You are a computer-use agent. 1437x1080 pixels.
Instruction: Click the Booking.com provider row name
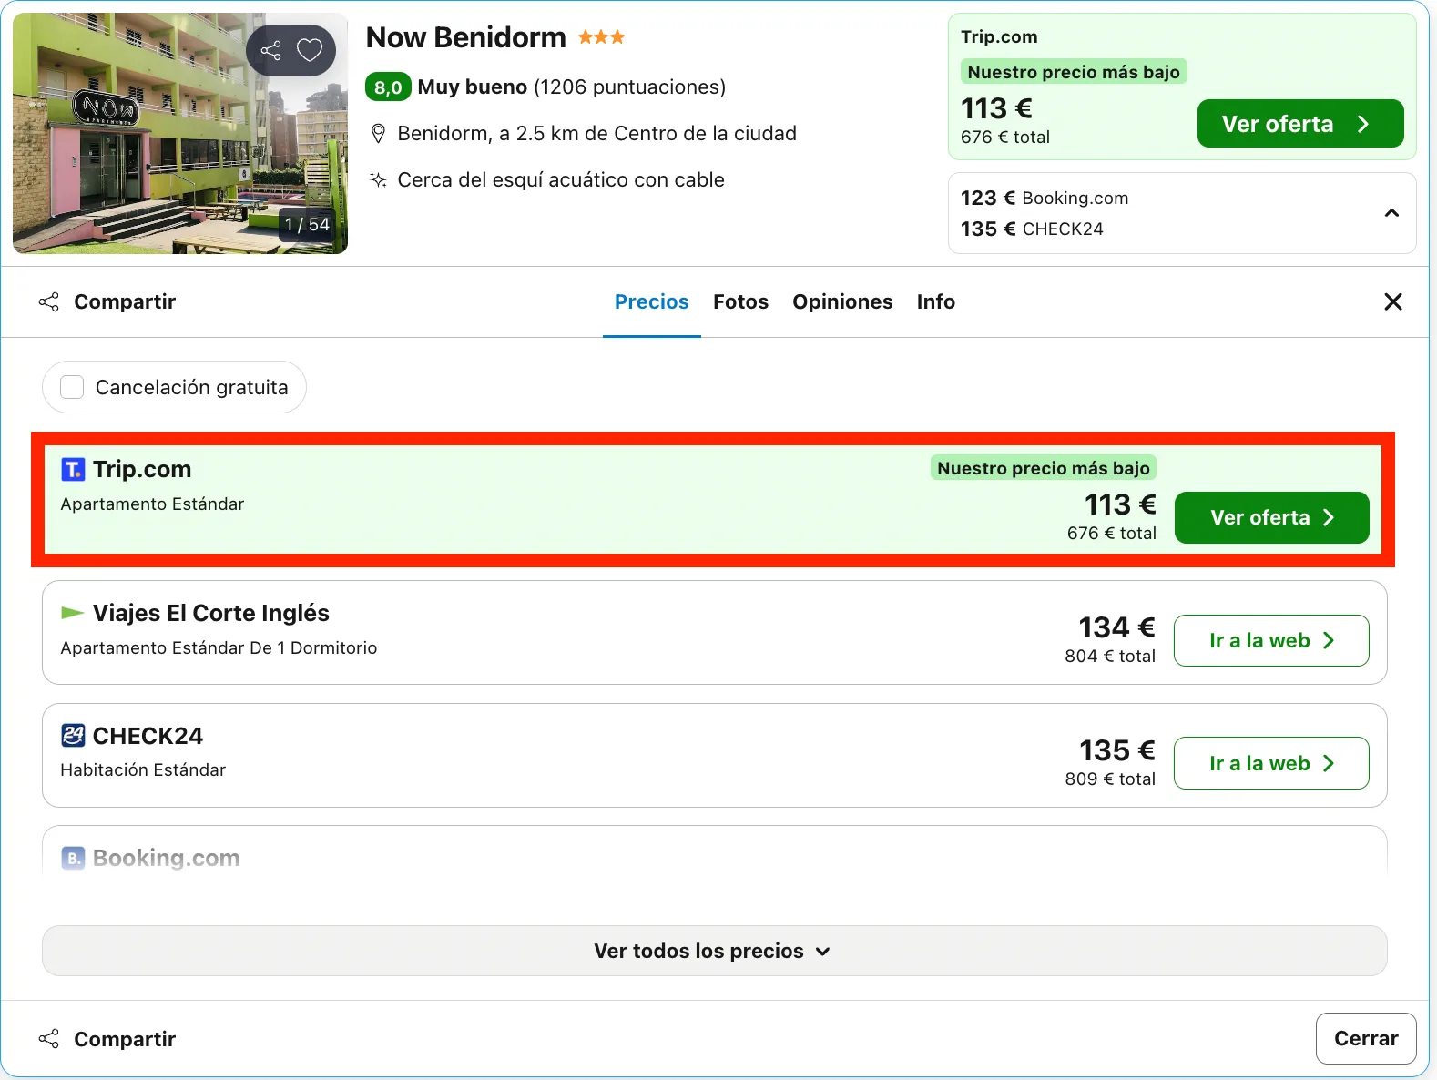click(167, 858)
